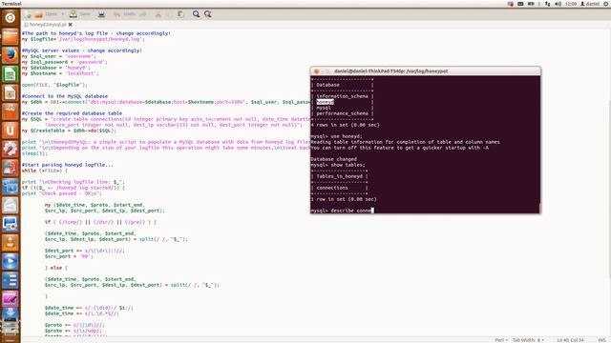Create a new document in gedit toolbar

tap(28, 14)
